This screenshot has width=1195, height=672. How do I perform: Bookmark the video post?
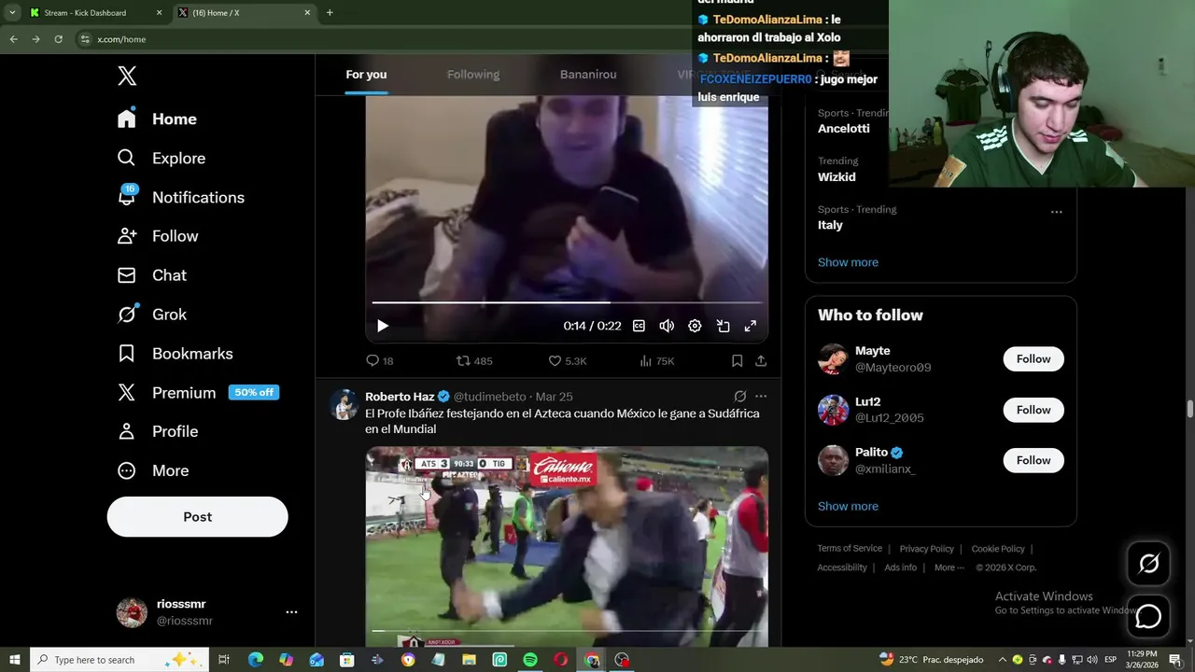tap(737, 360)
